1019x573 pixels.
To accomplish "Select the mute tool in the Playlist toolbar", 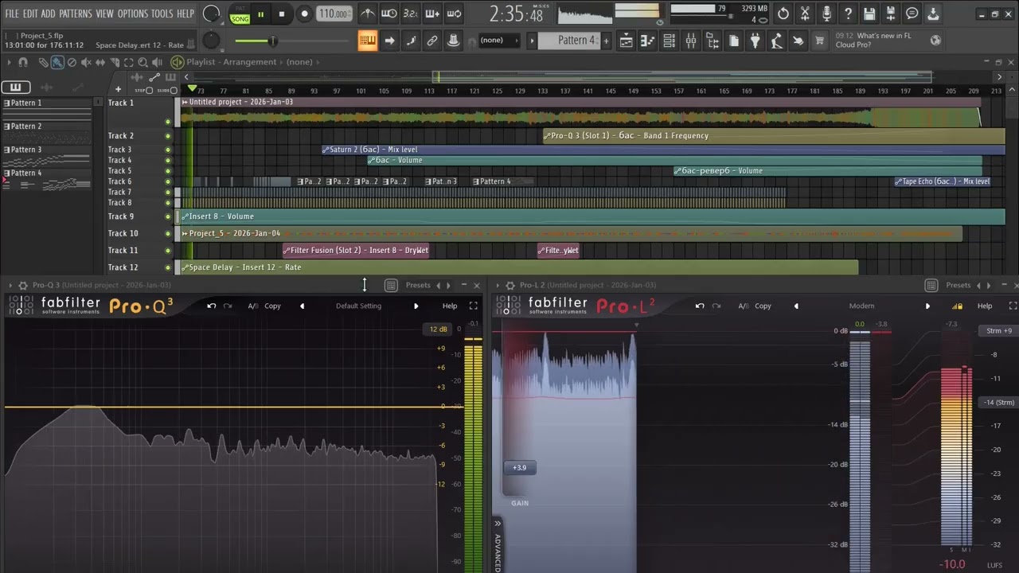I will 86,62.
